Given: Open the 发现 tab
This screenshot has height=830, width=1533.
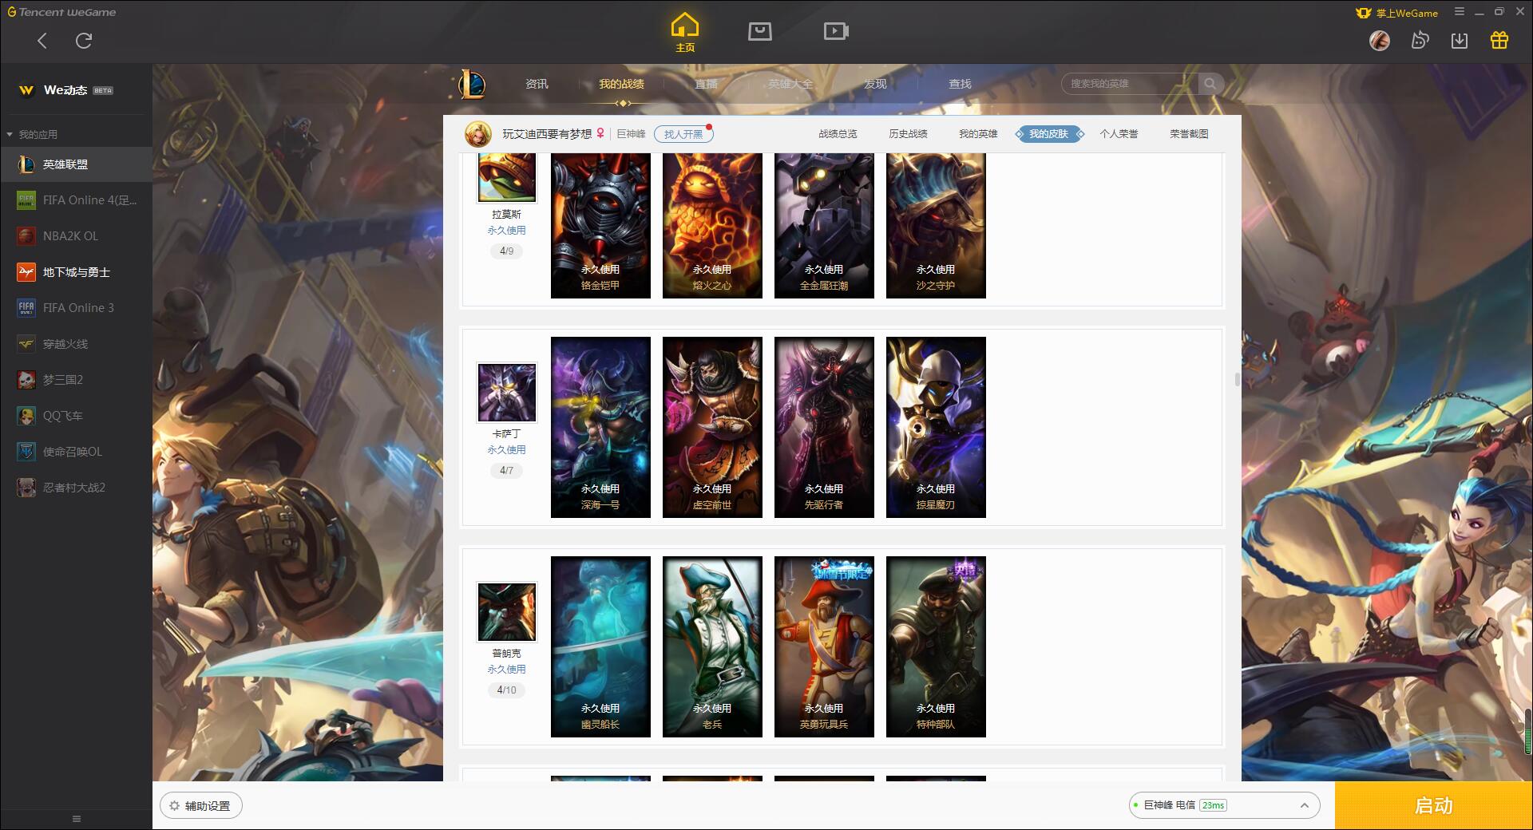Looking at the screenshot, I should click(875, 84).
